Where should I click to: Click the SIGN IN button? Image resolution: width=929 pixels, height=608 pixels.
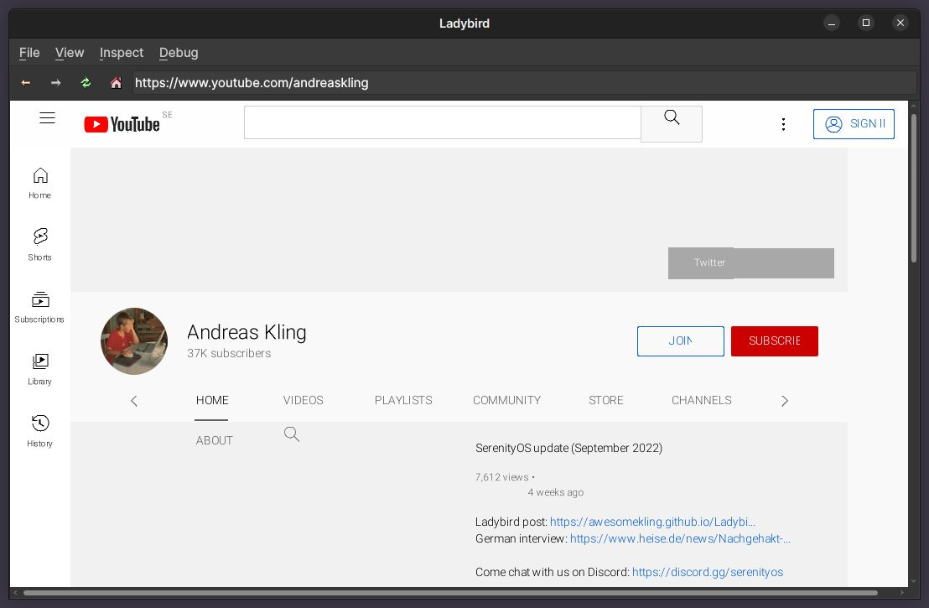tap(854, 124)
